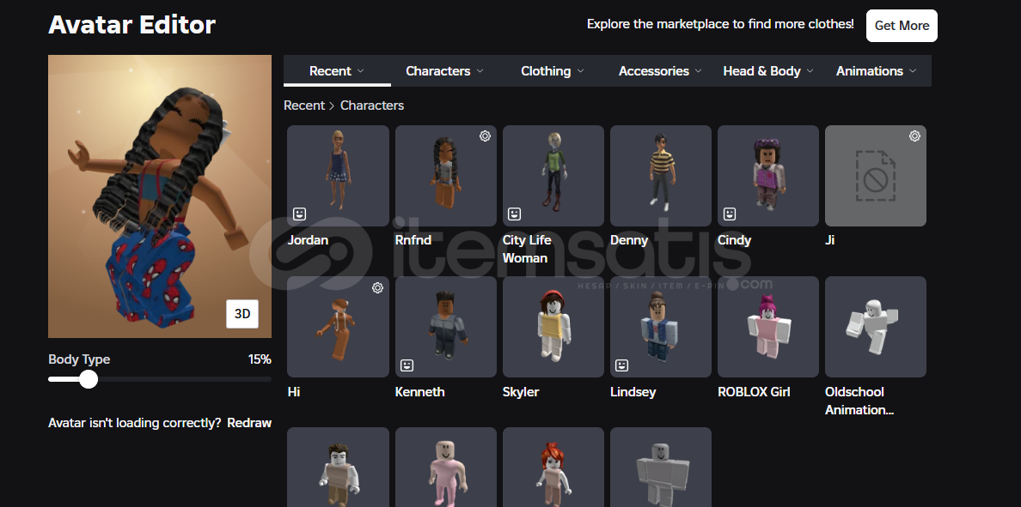Select the Cindy character thumbnail
This screenshot has width=1021, height=507.
click(x=768, y=176)
